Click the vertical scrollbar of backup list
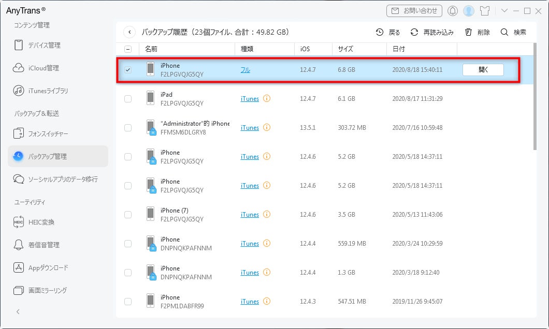Image resolution: width=549 pixels, height=329 pixels. point(535,97)
